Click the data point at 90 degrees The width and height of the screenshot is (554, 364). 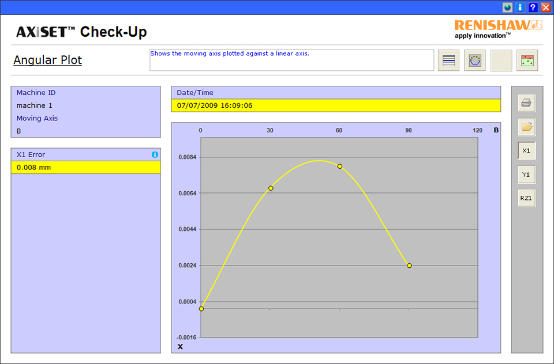point(409,266)
